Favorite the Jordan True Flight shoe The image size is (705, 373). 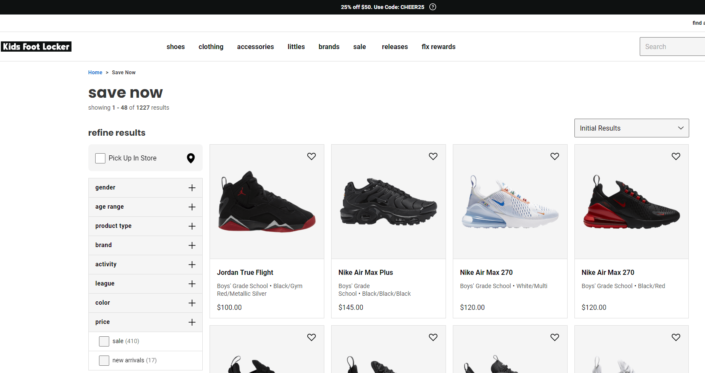click(x=312, y=157)
